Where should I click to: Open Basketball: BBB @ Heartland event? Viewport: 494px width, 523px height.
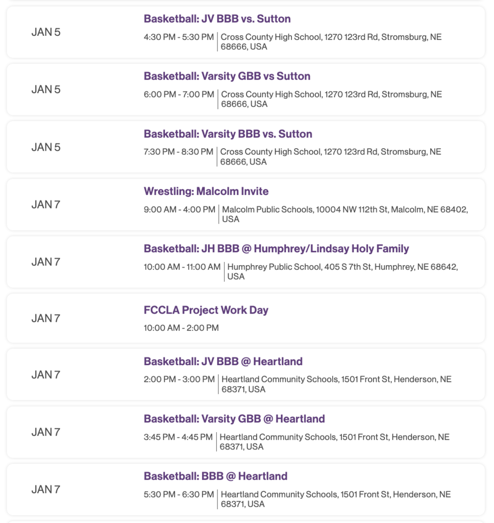(x=215, y=477)
